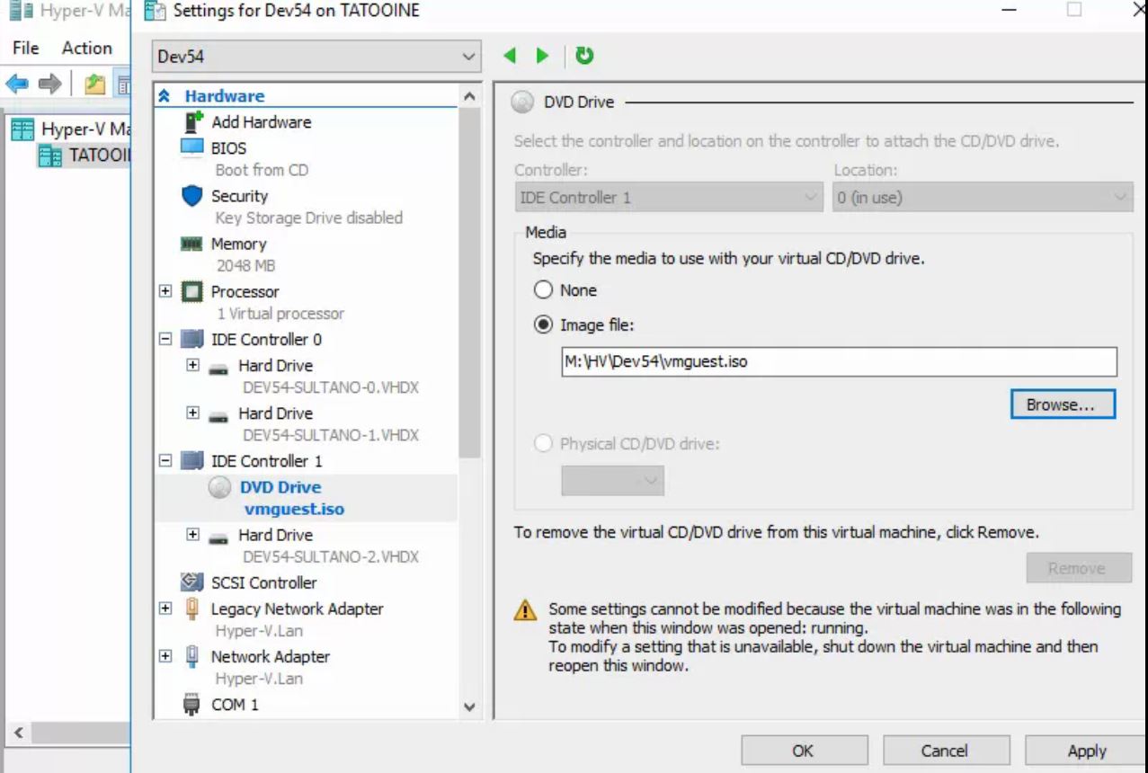Select the BIOS monitor icon
The height and width of the screenshot is (773, 1148).
click(x=192, y=147)
